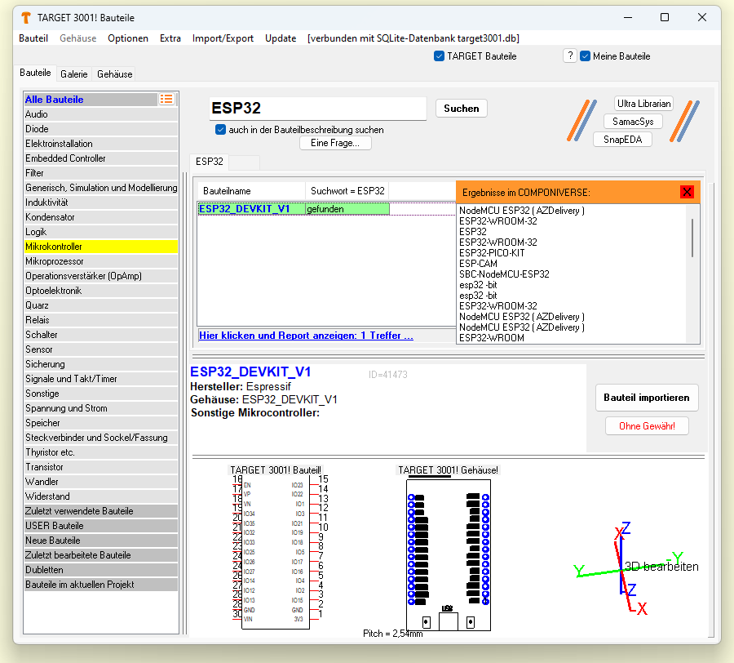This screenshot has height=663, width=734.
Task: Select the Kondensator category
Action: point(100,217)
